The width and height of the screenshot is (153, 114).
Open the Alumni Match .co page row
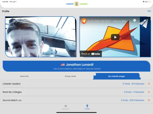(x=76, y=100)
